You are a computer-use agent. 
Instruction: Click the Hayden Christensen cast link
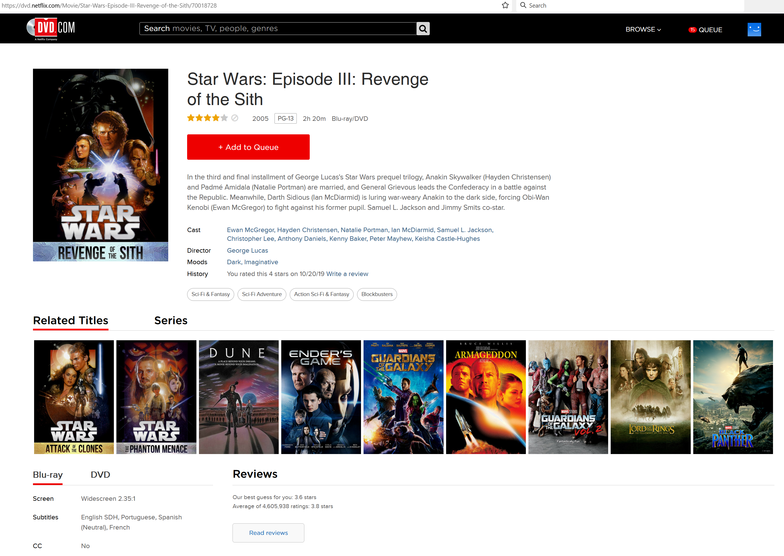(307, 230)
